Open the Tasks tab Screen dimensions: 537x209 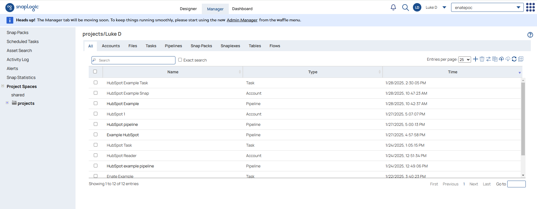tap(151, 46)
